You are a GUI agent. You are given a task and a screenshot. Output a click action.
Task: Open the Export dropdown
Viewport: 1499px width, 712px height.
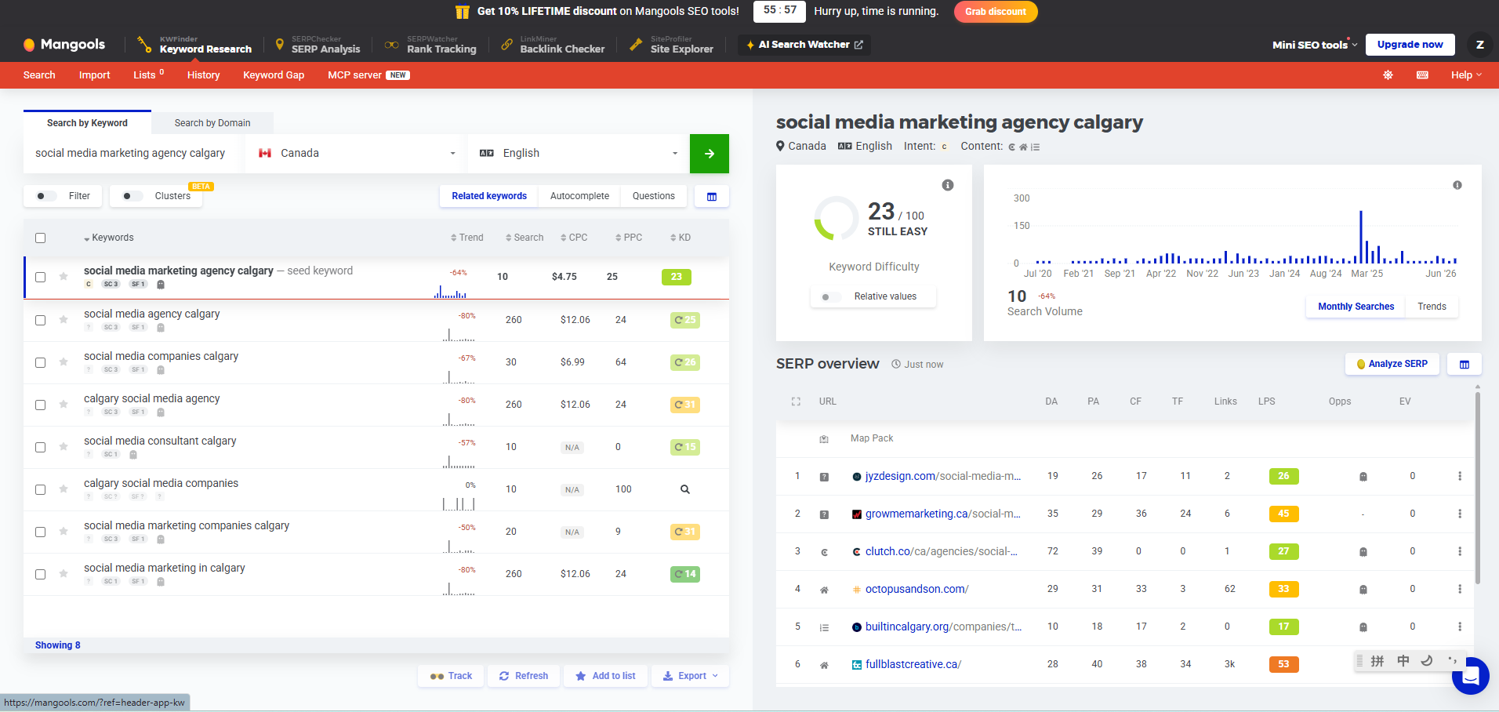690,676
